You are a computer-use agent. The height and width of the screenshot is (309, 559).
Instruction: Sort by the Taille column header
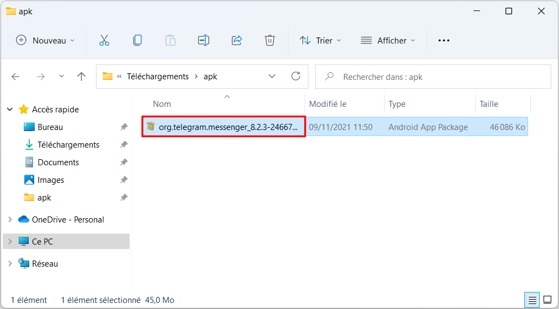[489, 104]
